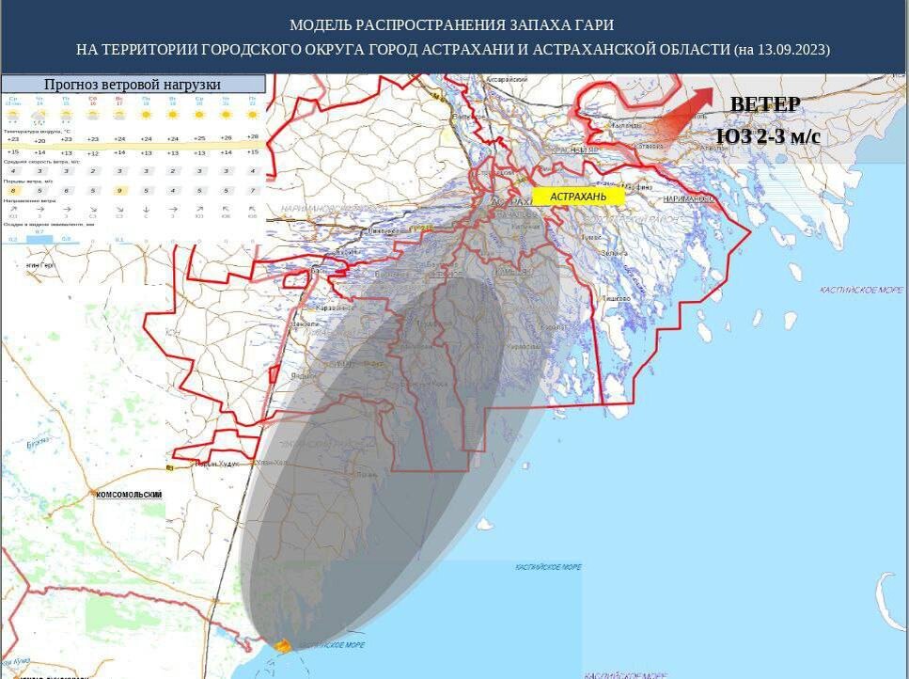Click the weather icon for Wednesday 13

[13, 117]
